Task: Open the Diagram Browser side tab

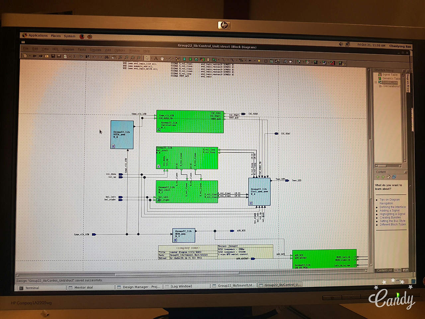Action: [408, 83]
